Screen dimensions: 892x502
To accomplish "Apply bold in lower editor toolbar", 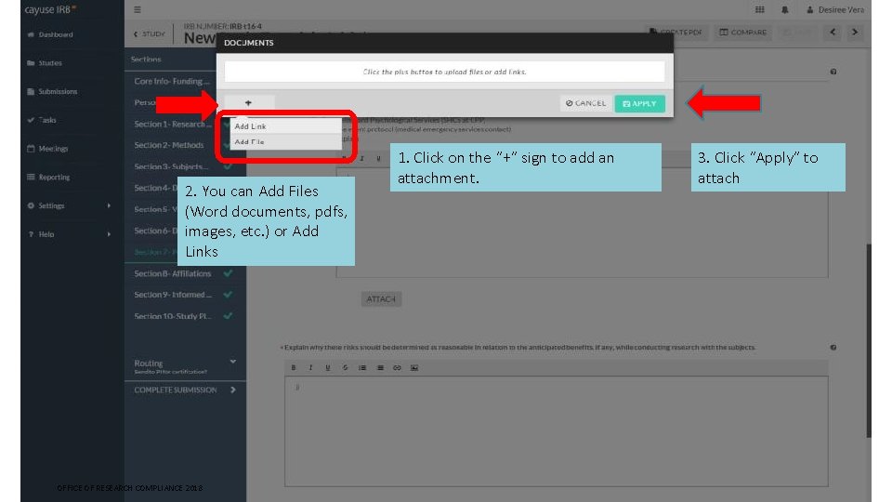I will [x=294, y=368].
